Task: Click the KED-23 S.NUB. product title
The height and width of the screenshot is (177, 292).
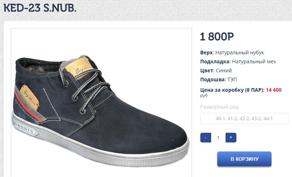Action: pos(40,8)
